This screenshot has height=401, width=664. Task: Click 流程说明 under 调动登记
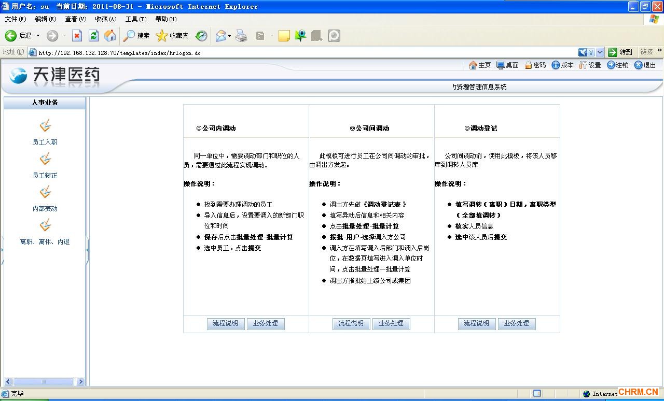476,323
